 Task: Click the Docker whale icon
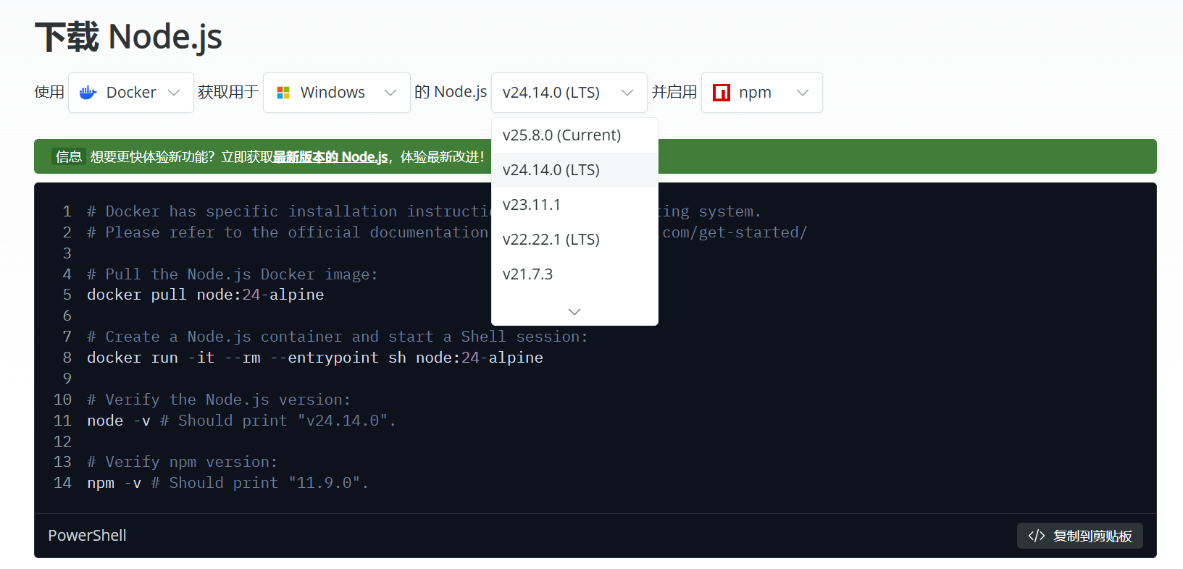[88, 93]
